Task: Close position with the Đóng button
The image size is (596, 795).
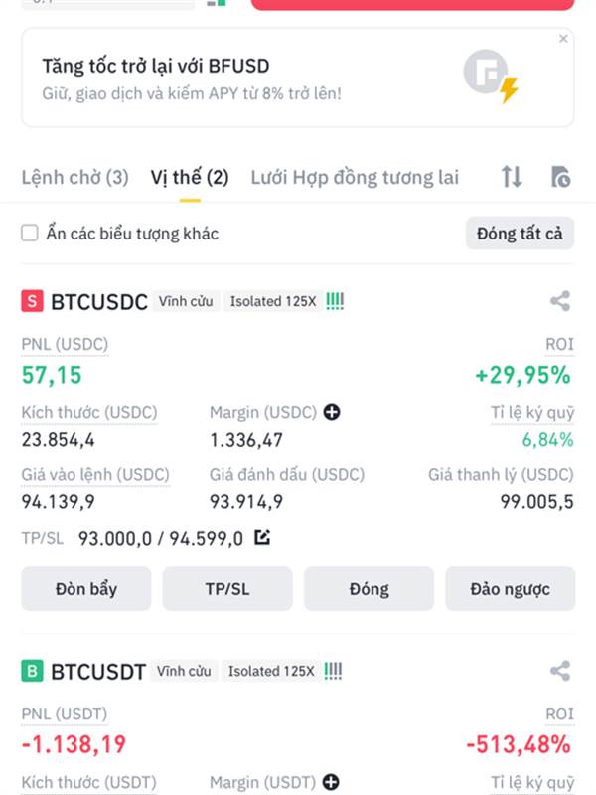Action: click(x=369, y=589)
